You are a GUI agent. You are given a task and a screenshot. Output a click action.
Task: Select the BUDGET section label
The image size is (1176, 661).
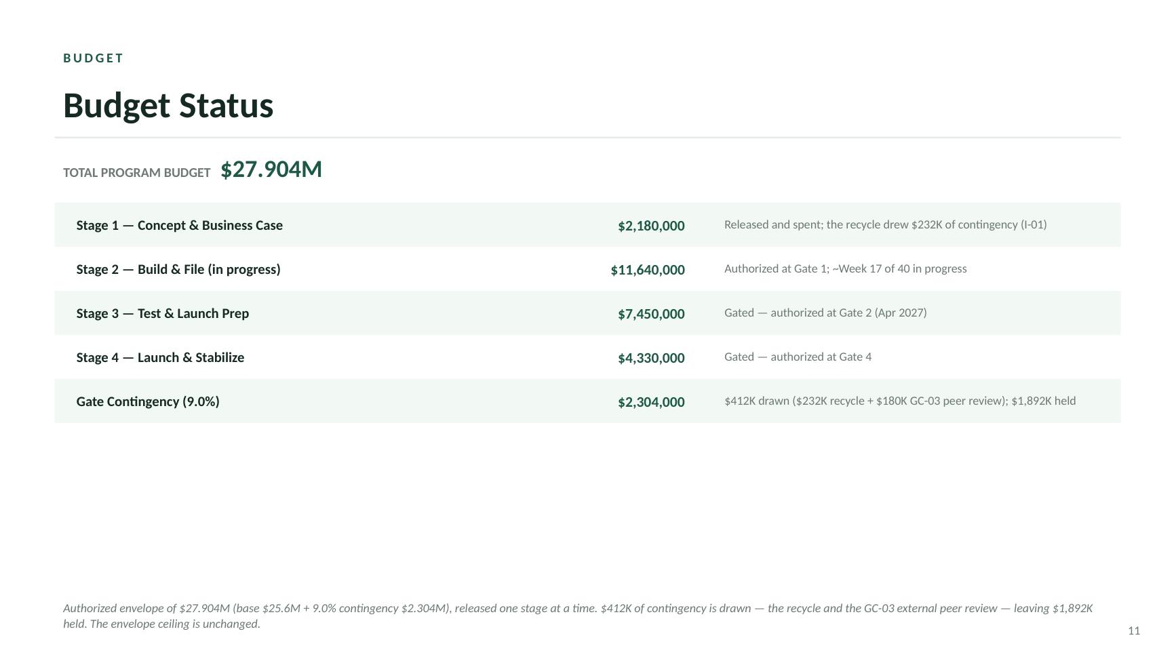(94, 58)
